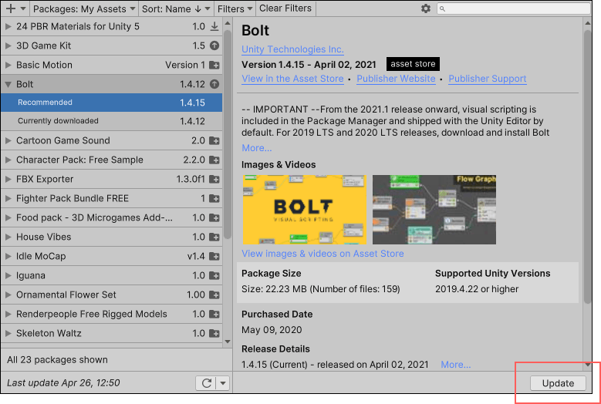Click More... beside release details
Screen dimensions: 601x404
[x=456, y=365]
